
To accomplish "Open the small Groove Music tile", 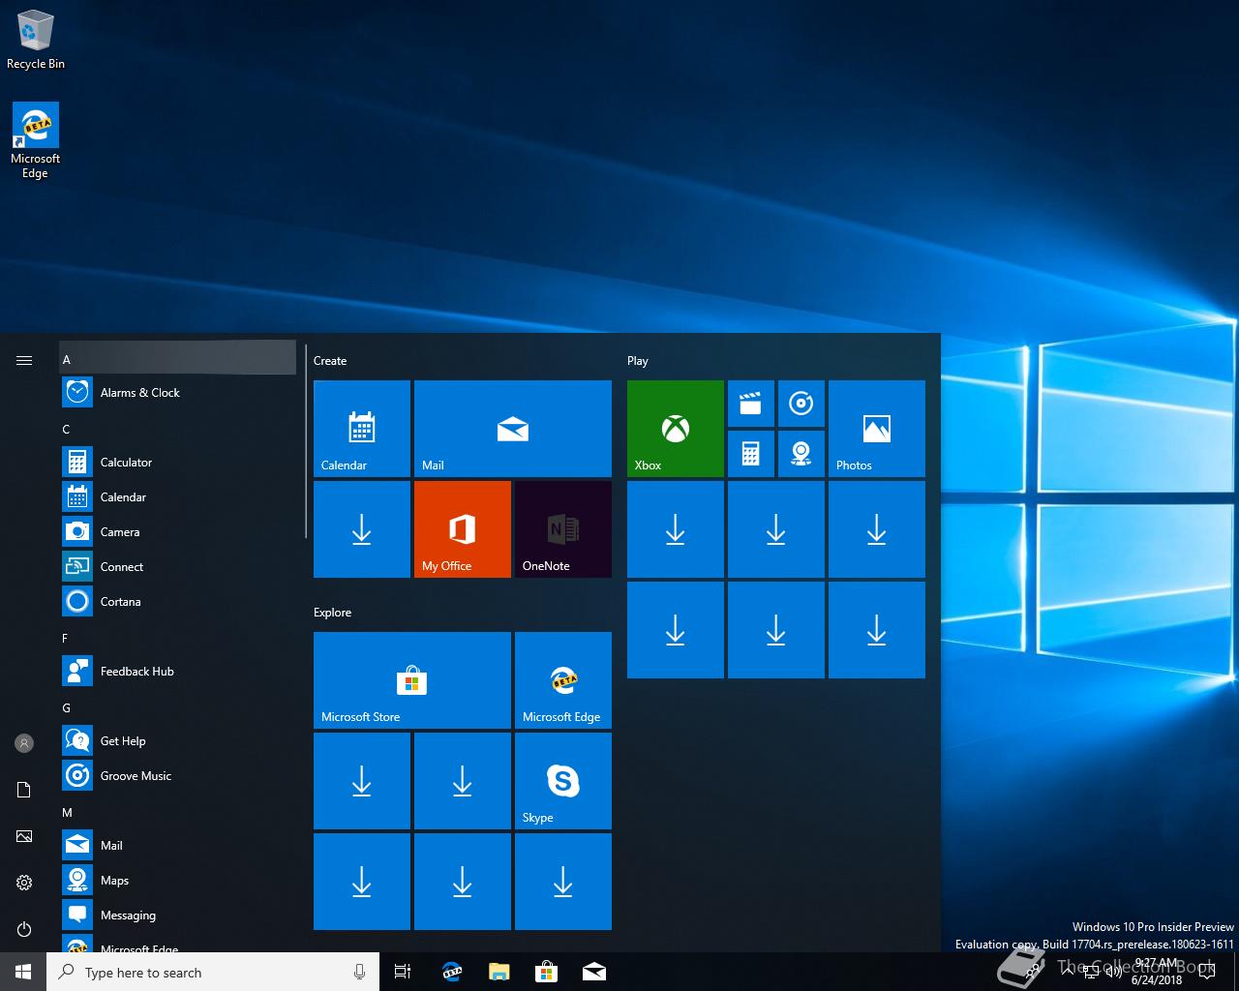I will coord(801,404).
